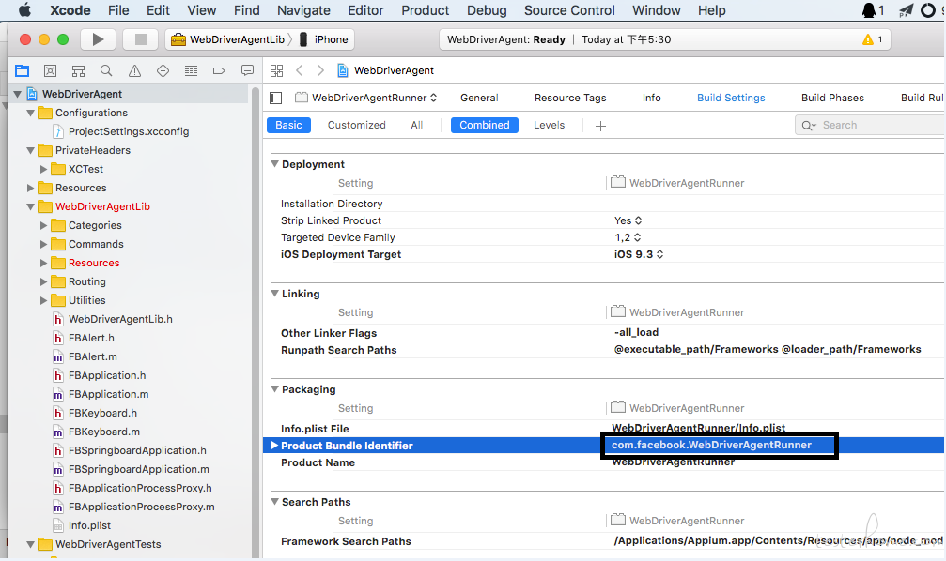Screen dimensions: 946x561
Task: Switch to Levels view
Action: pos(549,125)
